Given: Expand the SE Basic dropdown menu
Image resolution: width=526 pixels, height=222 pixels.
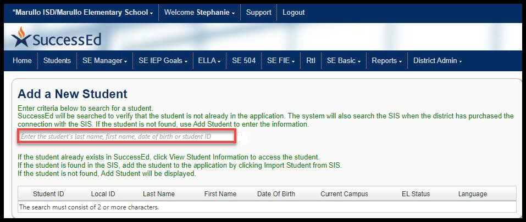Looking at the screenshot, I should (344, 60).
